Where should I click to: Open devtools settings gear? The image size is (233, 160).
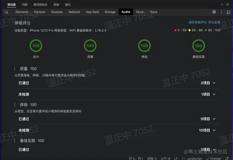tap(214, 12)
